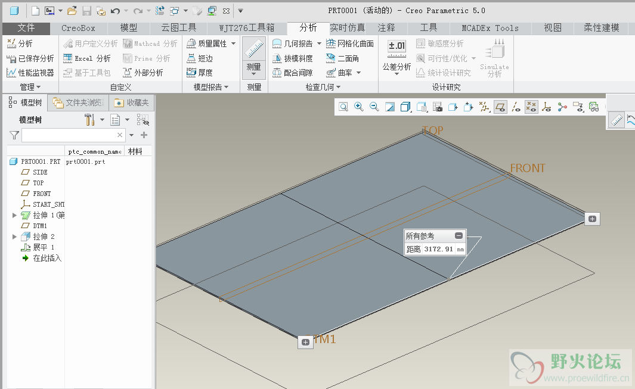Switch to the 模型 ribbon tab
Screen dimensions: 635x389
[128, 28]
